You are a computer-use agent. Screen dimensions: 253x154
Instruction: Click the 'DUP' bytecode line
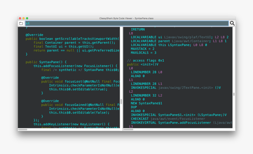coord(134,107)
